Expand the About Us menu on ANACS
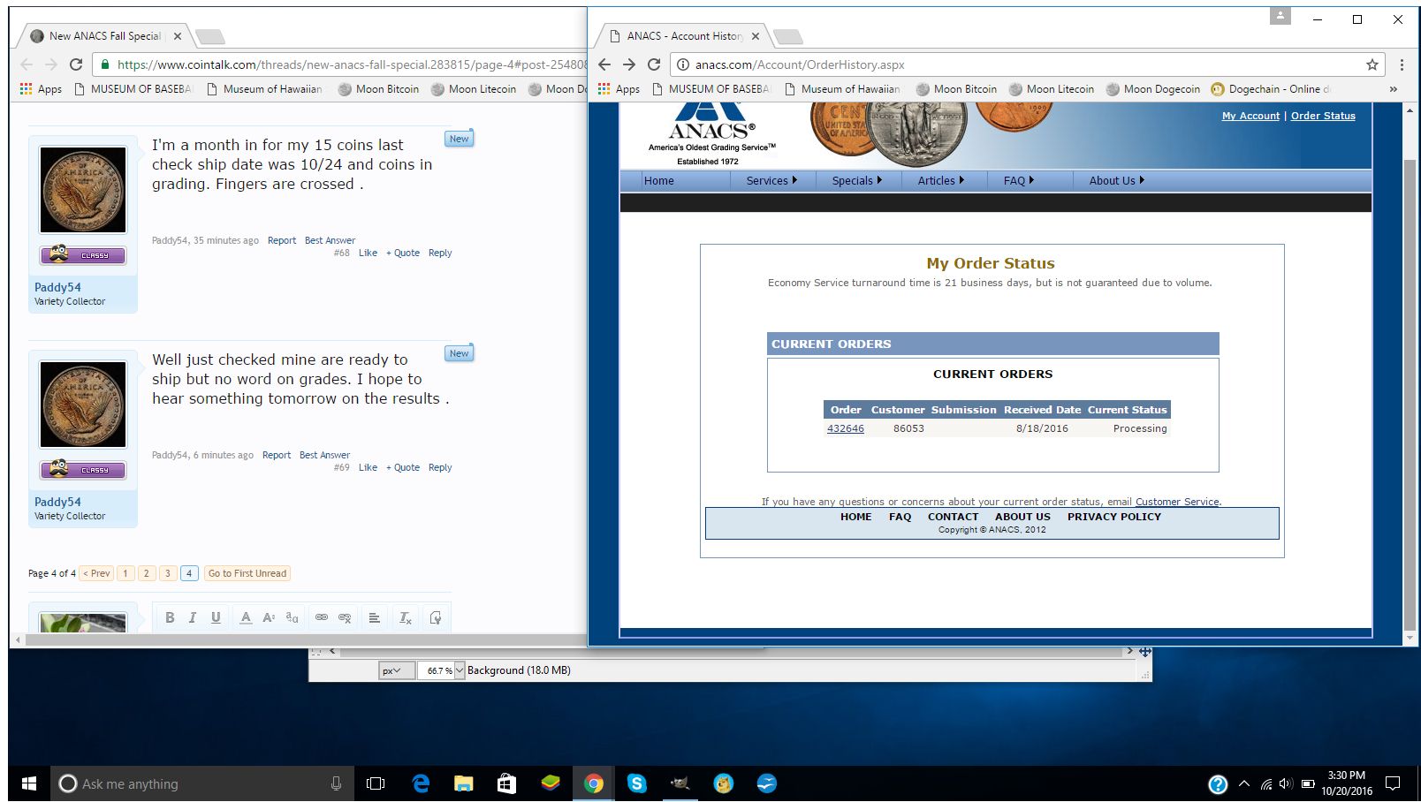Screen dimensions: 1421x802 click(1116, 180)
